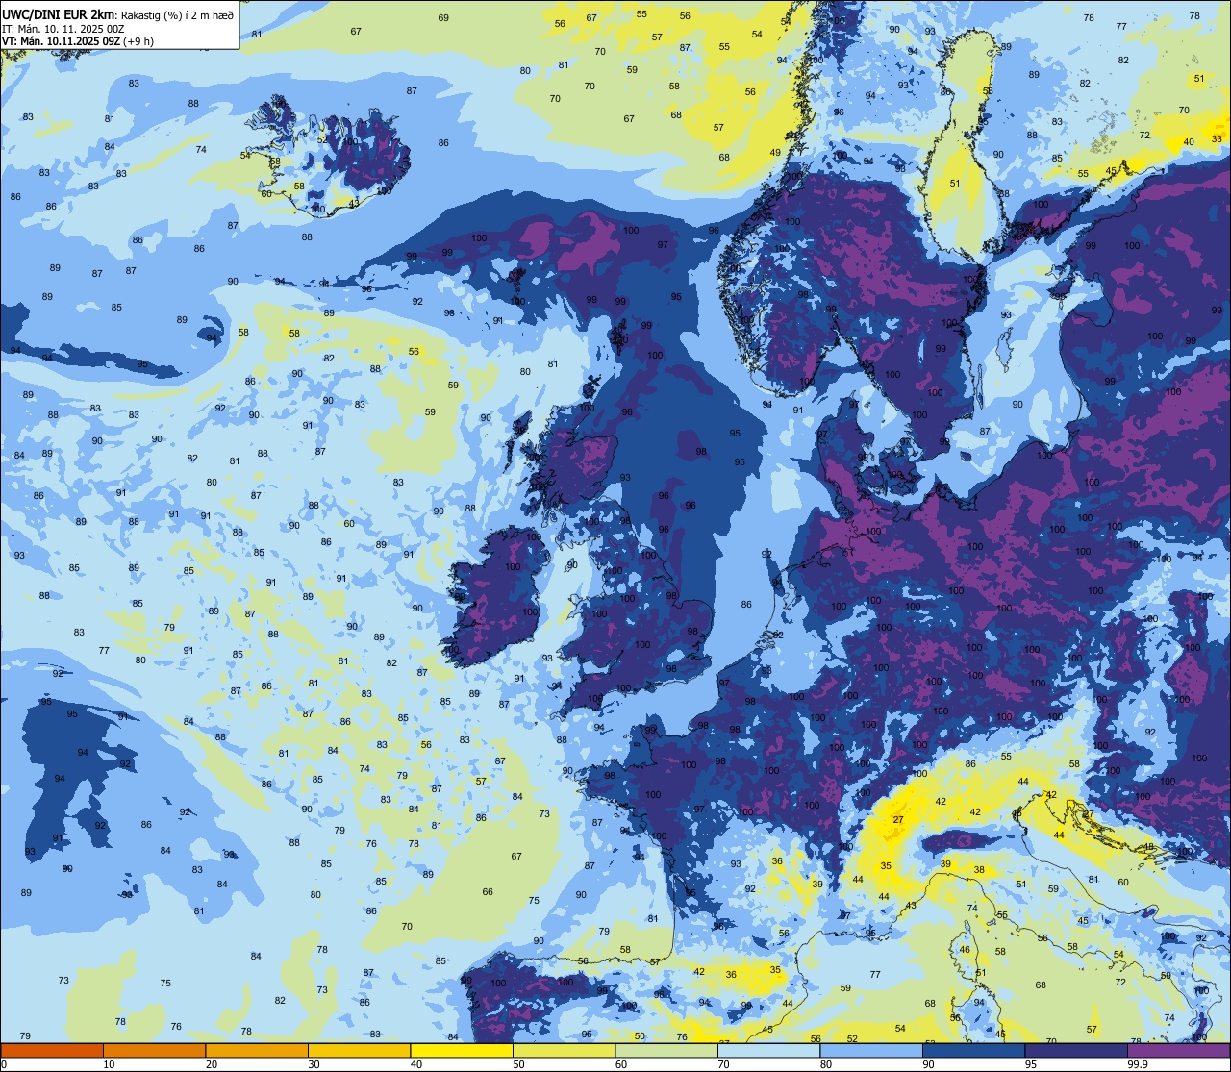1231x1072 pixels.
Task: Click the '99.9' legend scale label
Action: [1138, 1064]
